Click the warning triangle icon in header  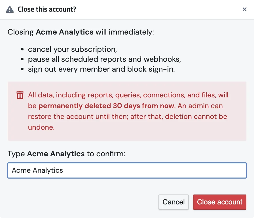click(x=10, y=9)
